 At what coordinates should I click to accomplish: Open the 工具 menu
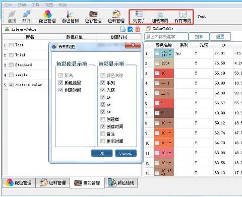tap(35, 5)
